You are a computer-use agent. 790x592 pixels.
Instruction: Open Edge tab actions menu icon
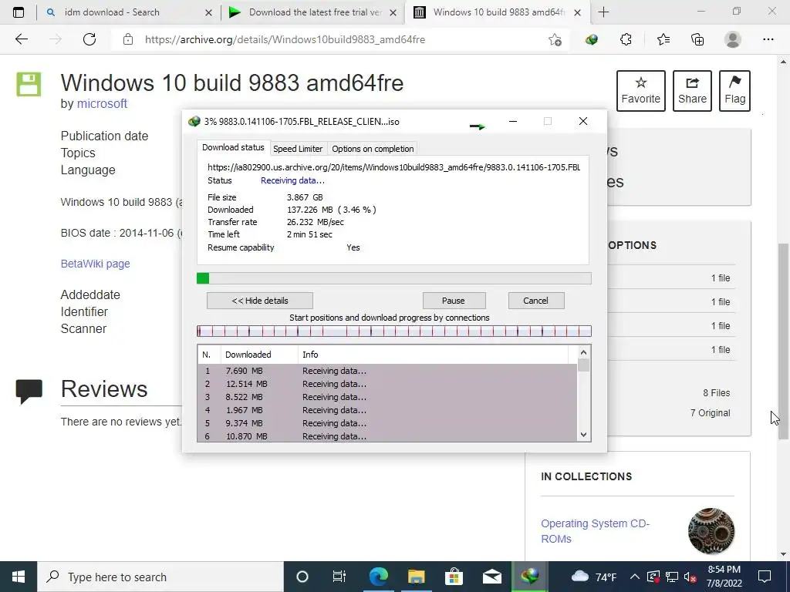(x=19, y=12)
